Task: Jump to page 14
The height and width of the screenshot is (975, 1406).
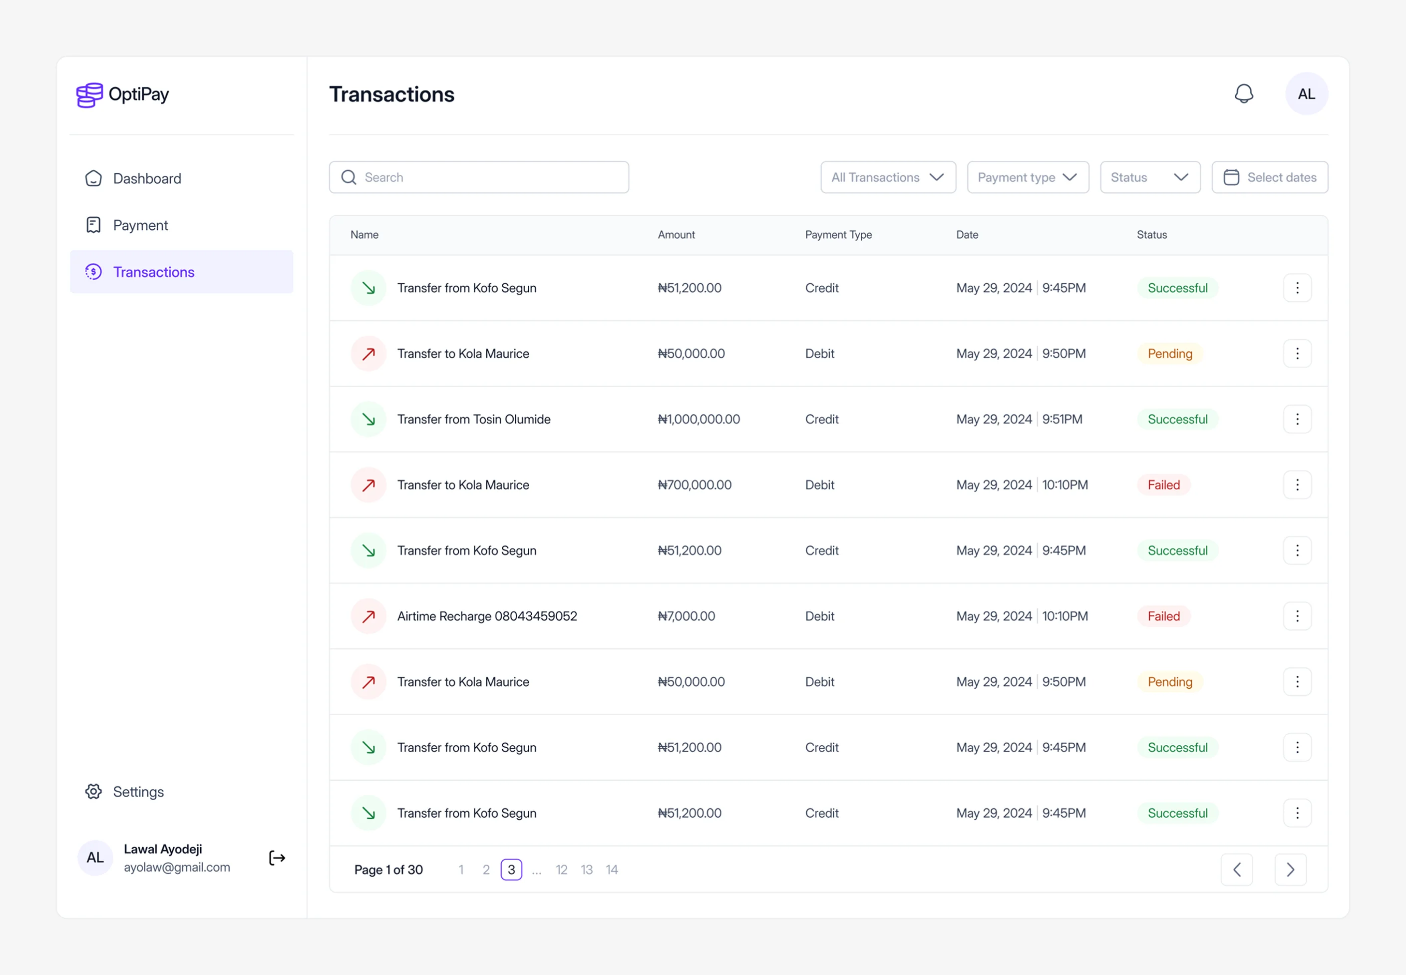Action: (612, 870)
